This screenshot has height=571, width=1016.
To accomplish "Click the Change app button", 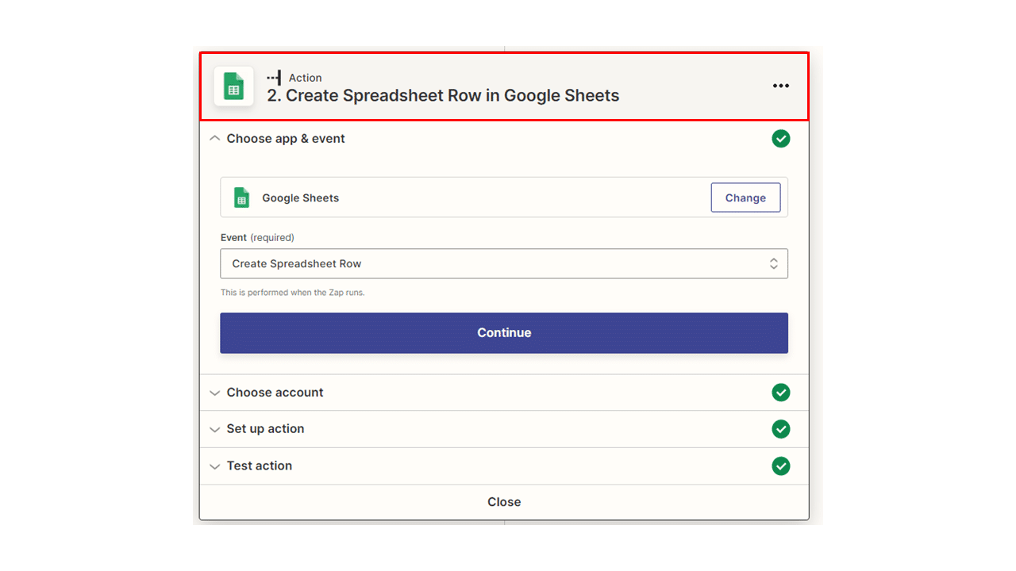I will (745, 197).
